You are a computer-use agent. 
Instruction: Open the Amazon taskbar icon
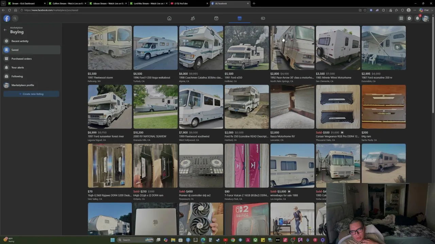point(195,240)
